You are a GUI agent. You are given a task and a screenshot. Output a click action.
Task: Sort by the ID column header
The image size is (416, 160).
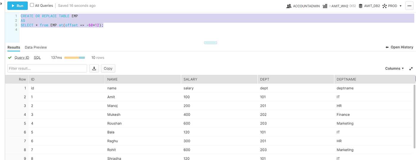coord(67,79)
